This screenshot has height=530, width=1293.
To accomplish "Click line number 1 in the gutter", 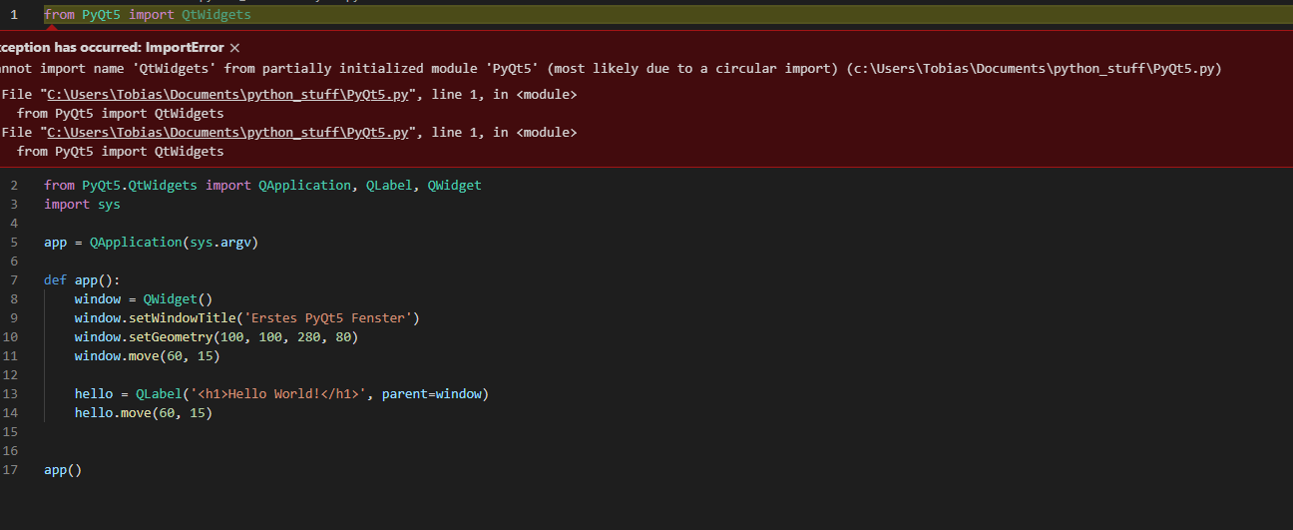I will 14,15.
